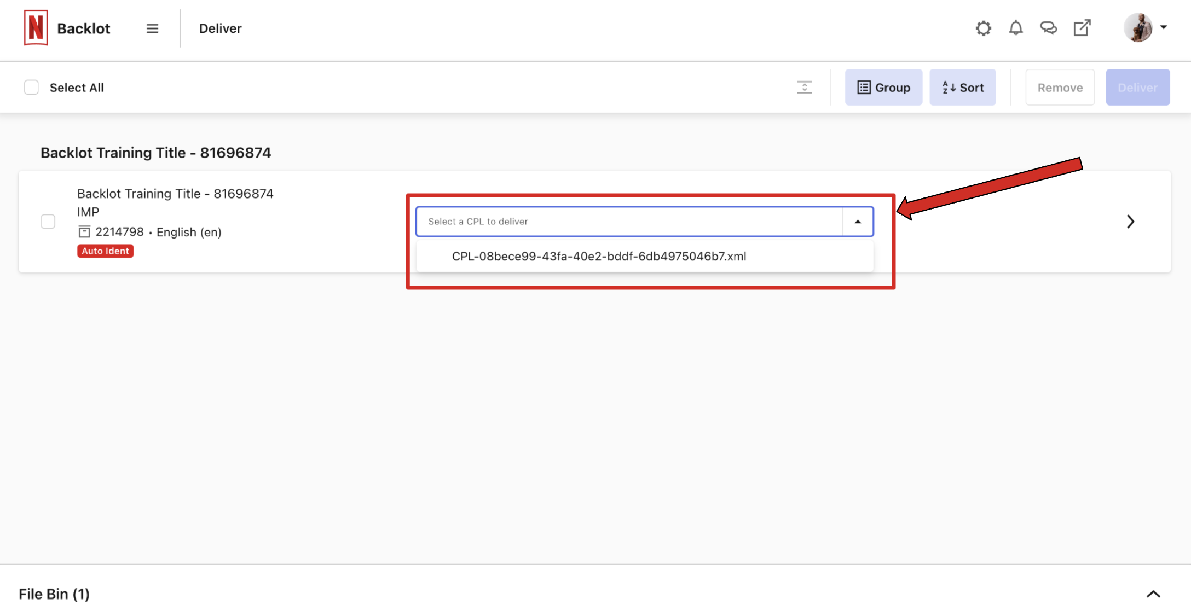Click the IMP label in row
Screen dimensions: 1191x616
pos(88,212)
